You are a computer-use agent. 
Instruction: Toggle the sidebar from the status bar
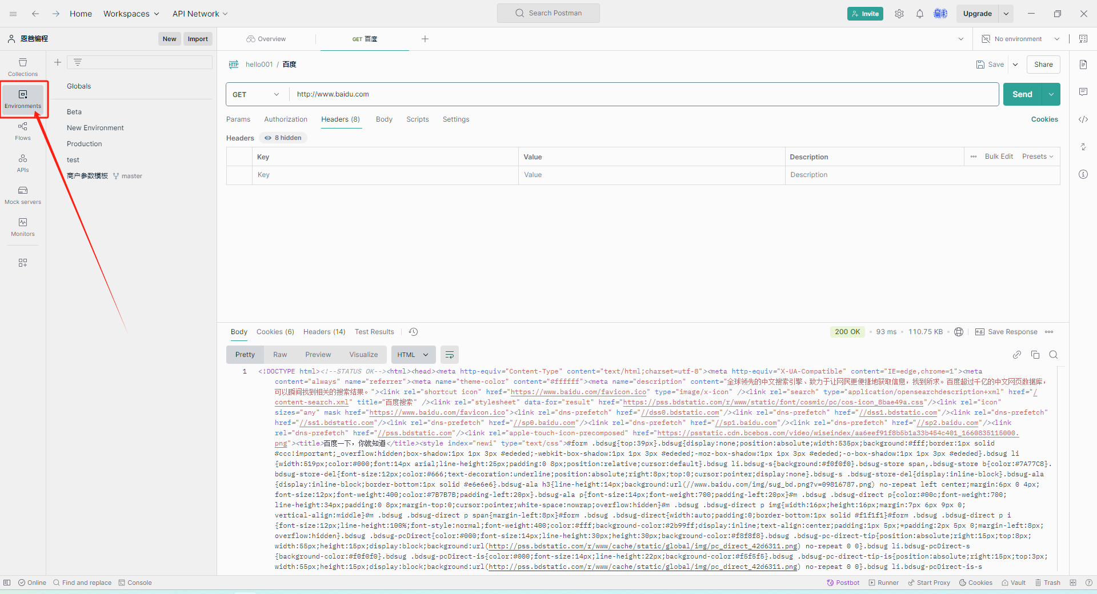[x=7, y=583]
